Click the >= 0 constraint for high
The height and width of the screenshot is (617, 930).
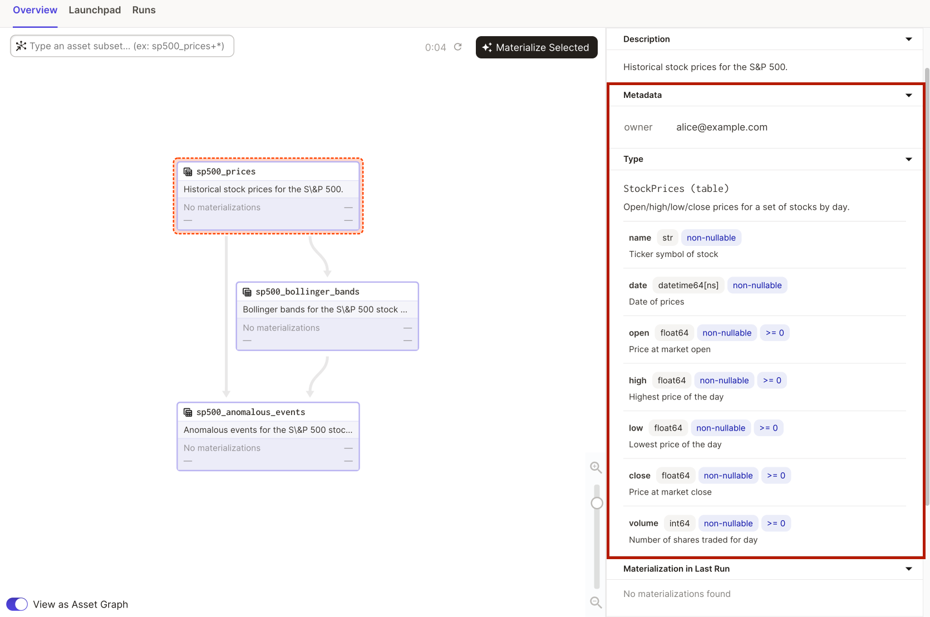pyautogui.click(x=772, y=381)
